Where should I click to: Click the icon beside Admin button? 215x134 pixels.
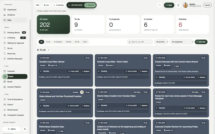tap(25, 129)
